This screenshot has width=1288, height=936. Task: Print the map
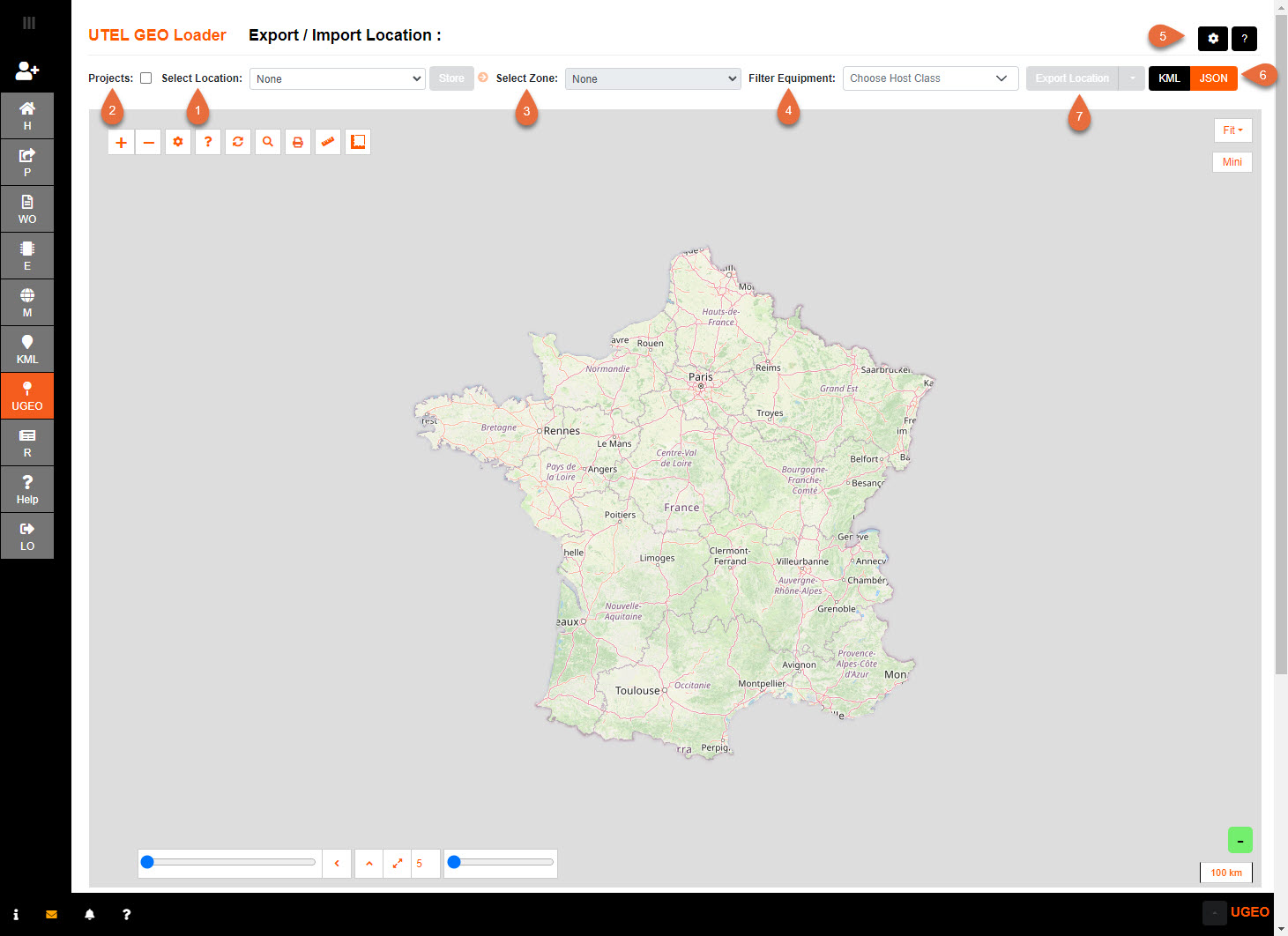tap(298, 142)
